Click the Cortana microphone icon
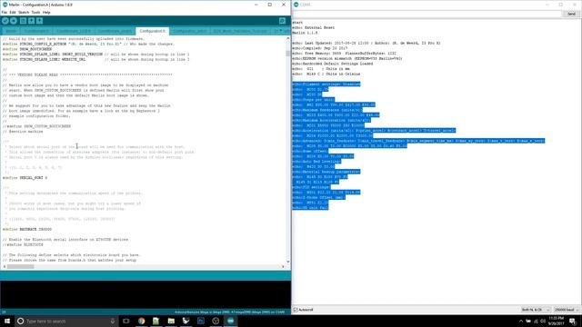582x327 pixels. (113, 321)
